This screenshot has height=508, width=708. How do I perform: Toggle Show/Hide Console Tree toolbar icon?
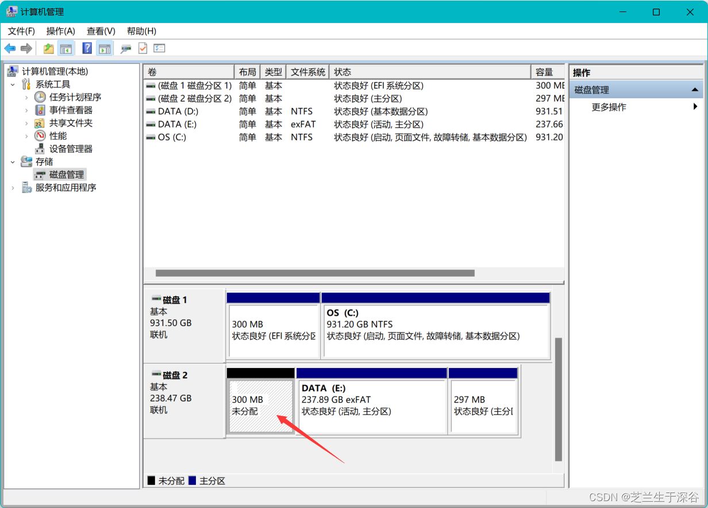[x=66, y=48]
